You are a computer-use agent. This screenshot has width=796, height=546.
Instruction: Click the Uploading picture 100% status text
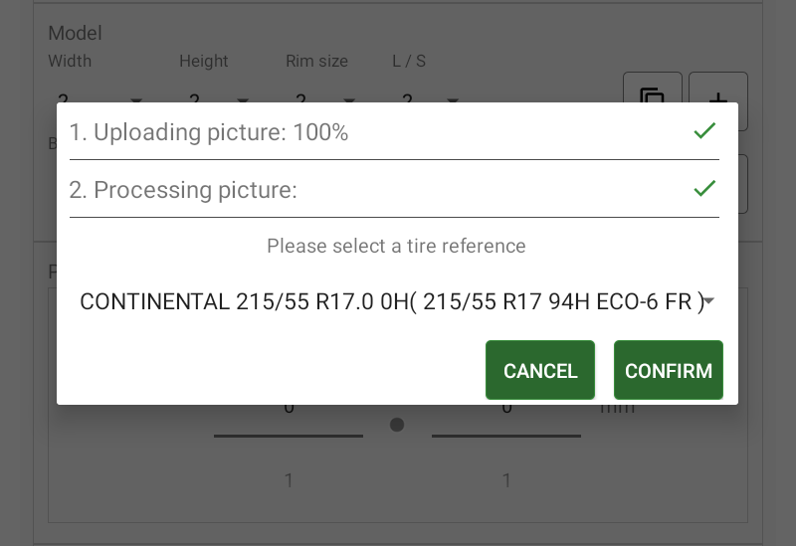click(209, 132)
